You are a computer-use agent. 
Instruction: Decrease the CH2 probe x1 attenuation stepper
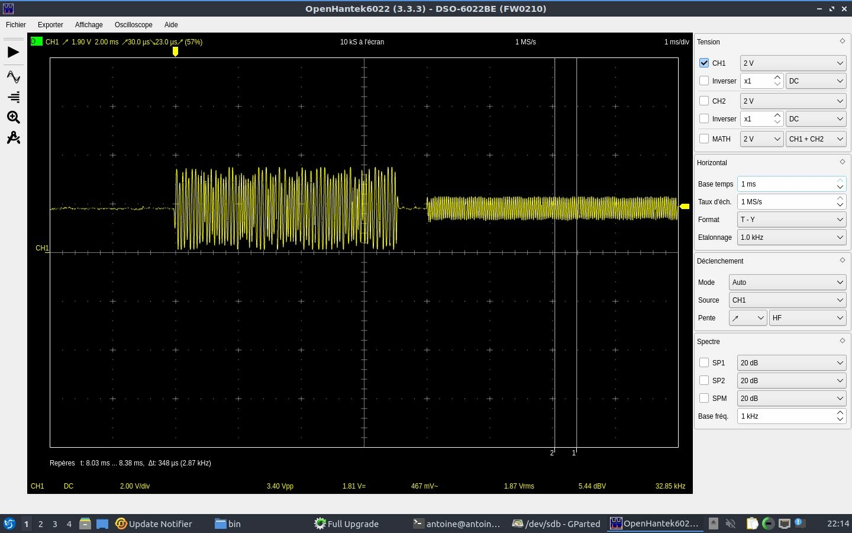[x=777, y=123]
